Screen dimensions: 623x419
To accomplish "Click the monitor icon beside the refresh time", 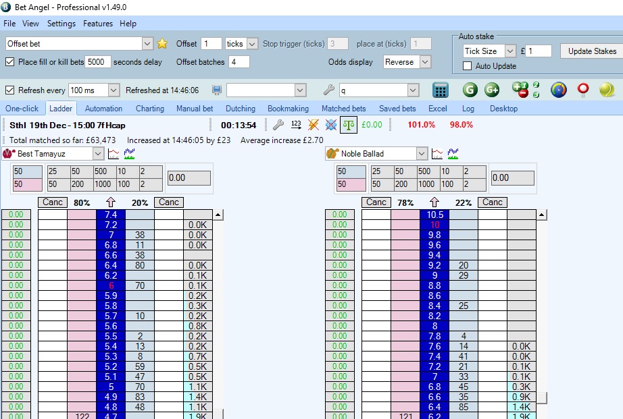I will coord(216,90).
